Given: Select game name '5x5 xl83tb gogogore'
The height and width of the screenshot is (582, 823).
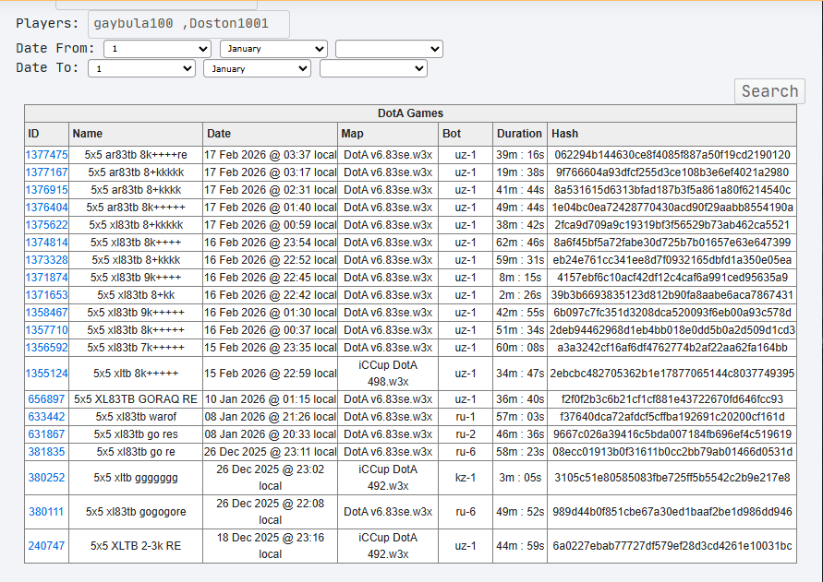Looking at the screenshot, I should click(x=136, y=512).
